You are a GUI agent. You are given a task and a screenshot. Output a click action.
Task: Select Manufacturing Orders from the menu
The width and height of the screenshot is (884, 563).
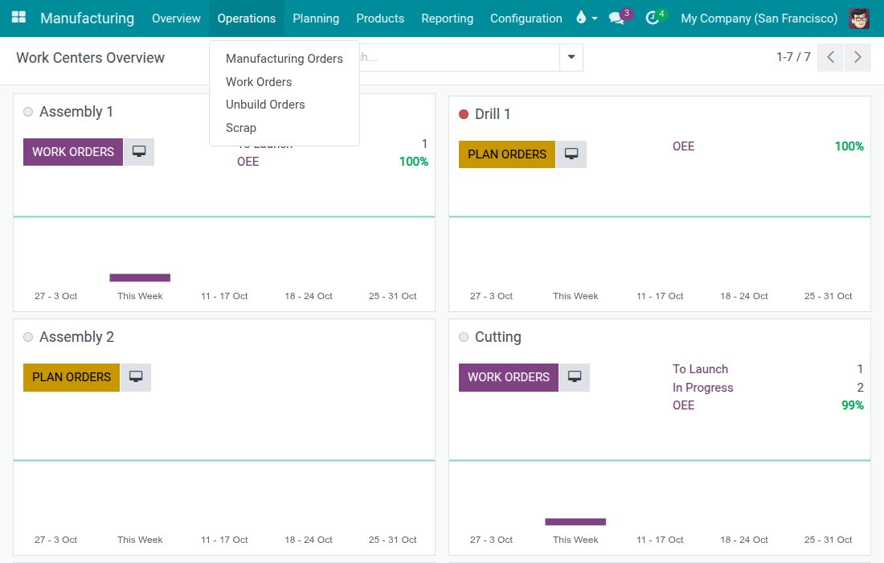click(284, 59)
